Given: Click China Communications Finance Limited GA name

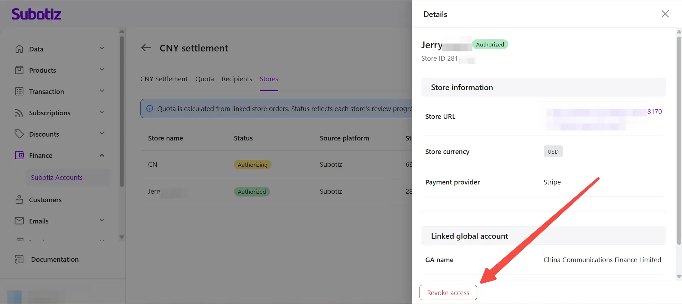Looking at the screenshot, I should click(x=602, y=260).
